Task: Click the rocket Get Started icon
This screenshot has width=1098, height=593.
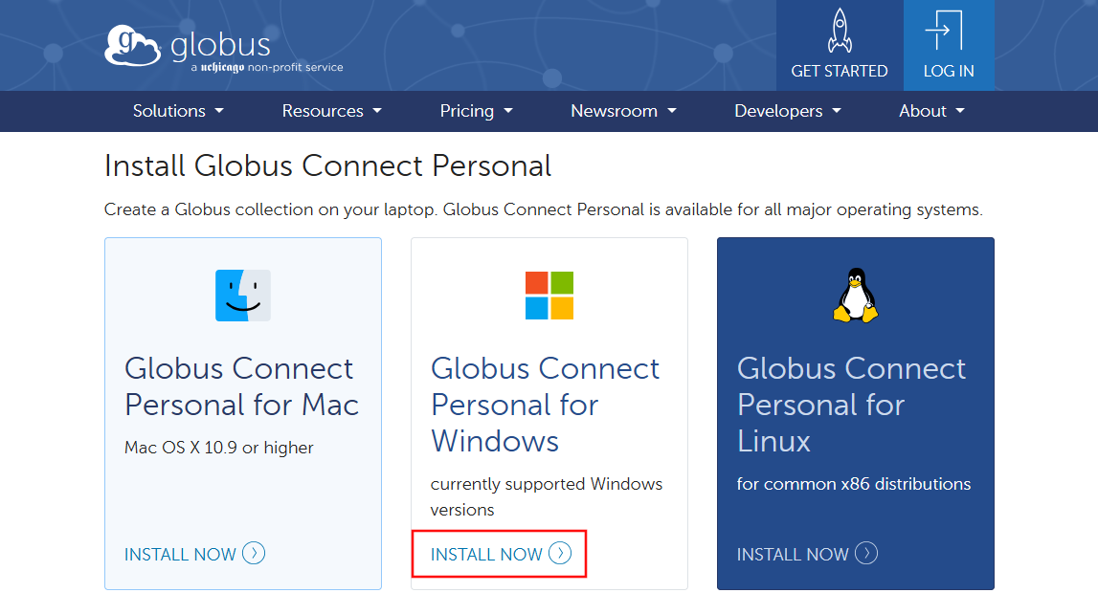Action: pos(839,31)
